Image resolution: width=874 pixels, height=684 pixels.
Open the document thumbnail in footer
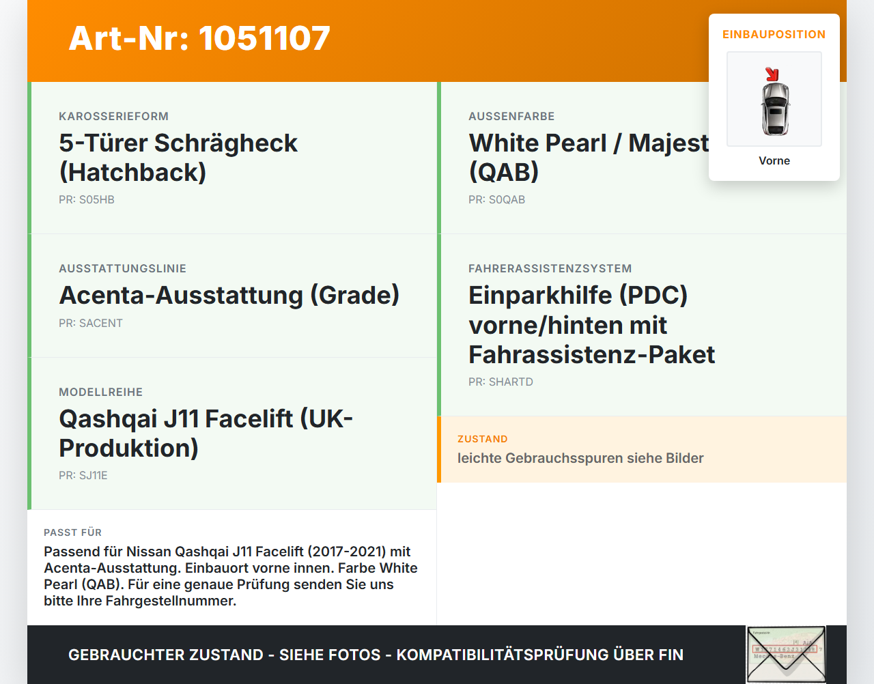[786, 655]
